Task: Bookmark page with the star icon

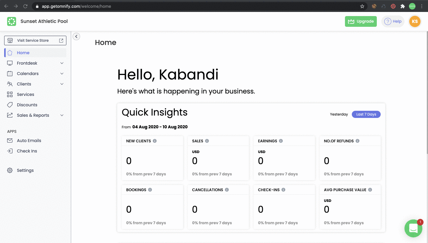Action: (x=362, y=6)
